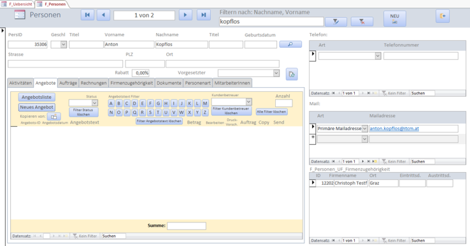Filter Angebotstext by letter S
This screenshot has width=470, height=246.
150,113
